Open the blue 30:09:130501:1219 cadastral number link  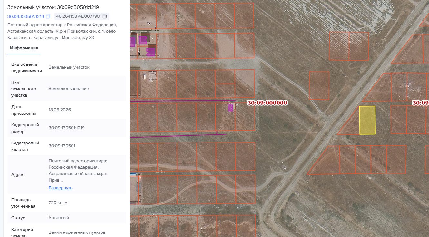coord(25,16)
